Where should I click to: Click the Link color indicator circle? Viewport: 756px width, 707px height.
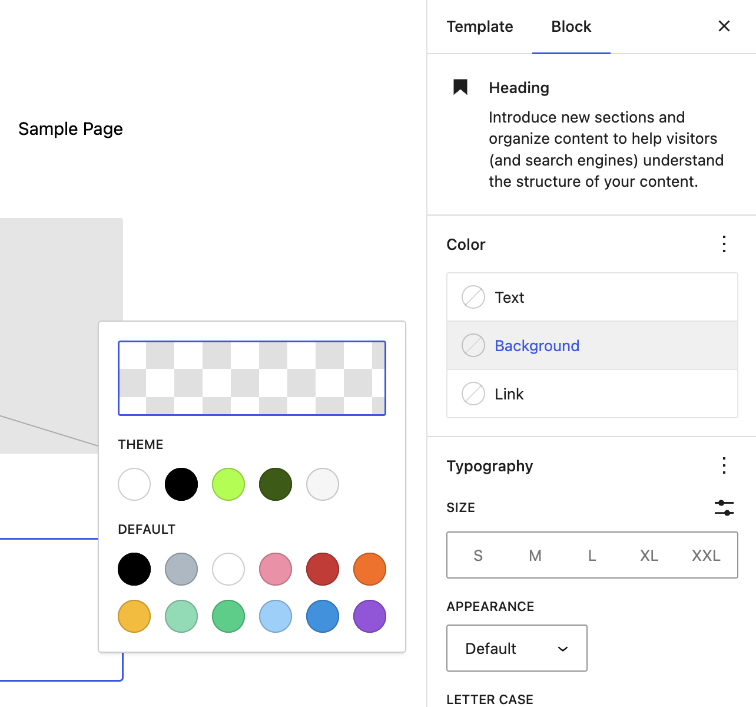(473, 394)
